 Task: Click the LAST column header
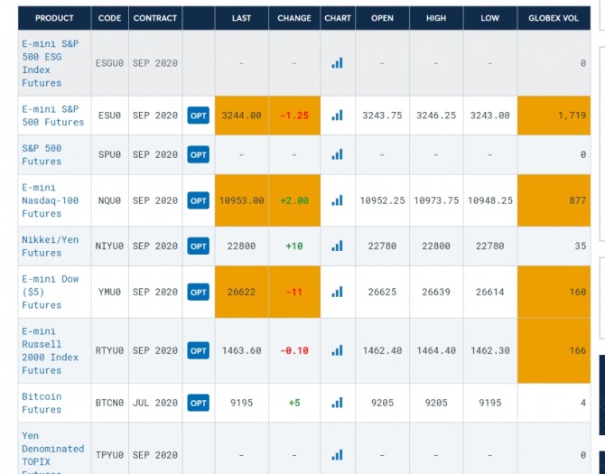pyautogui.click(x=241, y=18)
